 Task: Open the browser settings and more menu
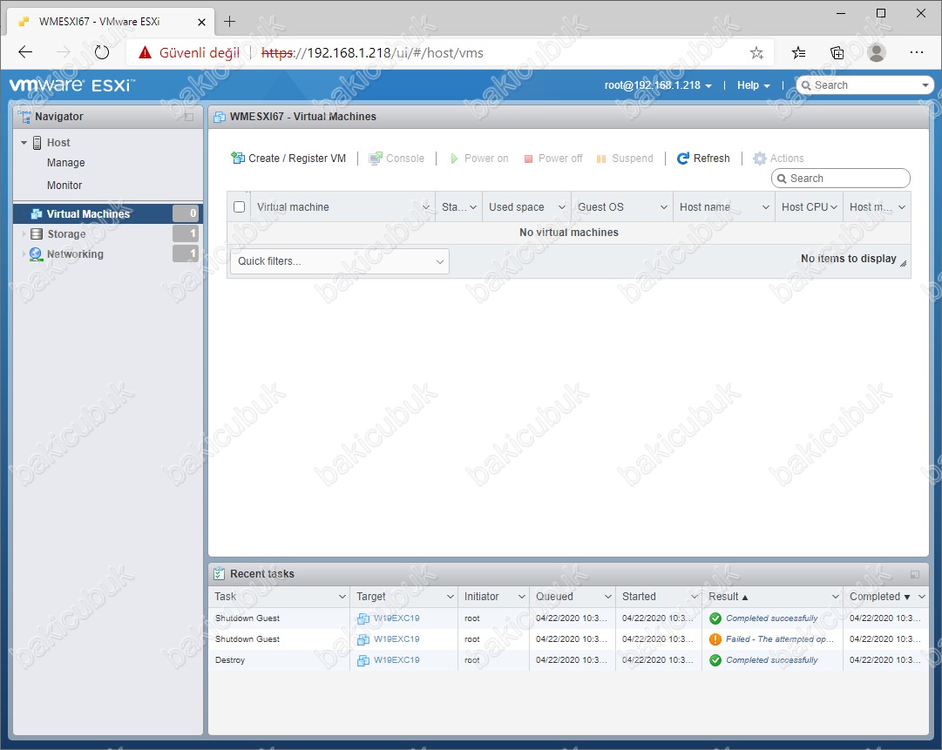point(917,52)
